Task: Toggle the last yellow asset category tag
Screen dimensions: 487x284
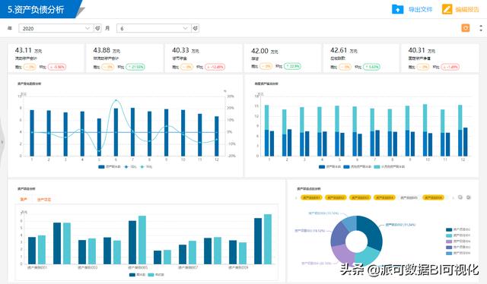Action: tap(433, 197)
